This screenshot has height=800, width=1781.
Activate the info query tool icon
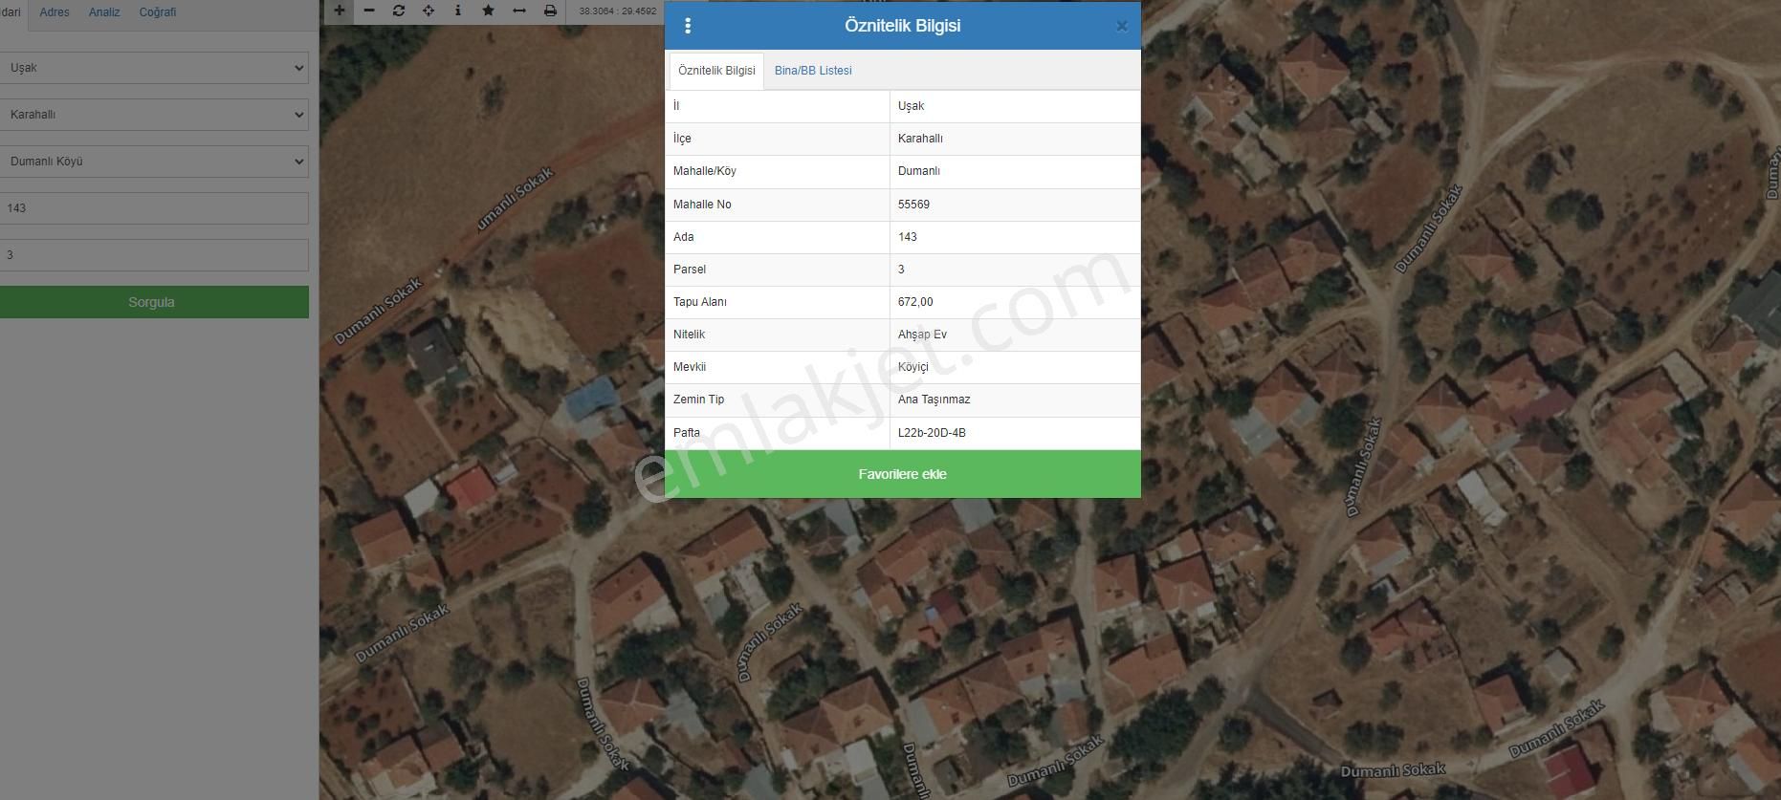(458, 11)
